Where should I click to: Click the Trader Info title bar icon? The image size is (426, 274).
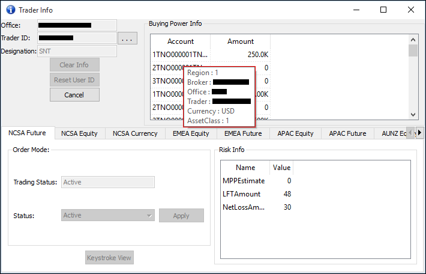pos(10,10)
